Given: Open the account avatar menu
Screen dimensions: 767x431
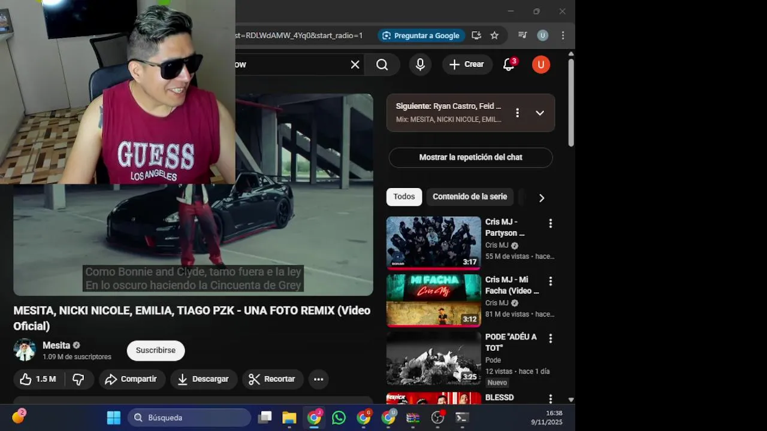Looking at the screenshot, I should [x=541, y=65].
